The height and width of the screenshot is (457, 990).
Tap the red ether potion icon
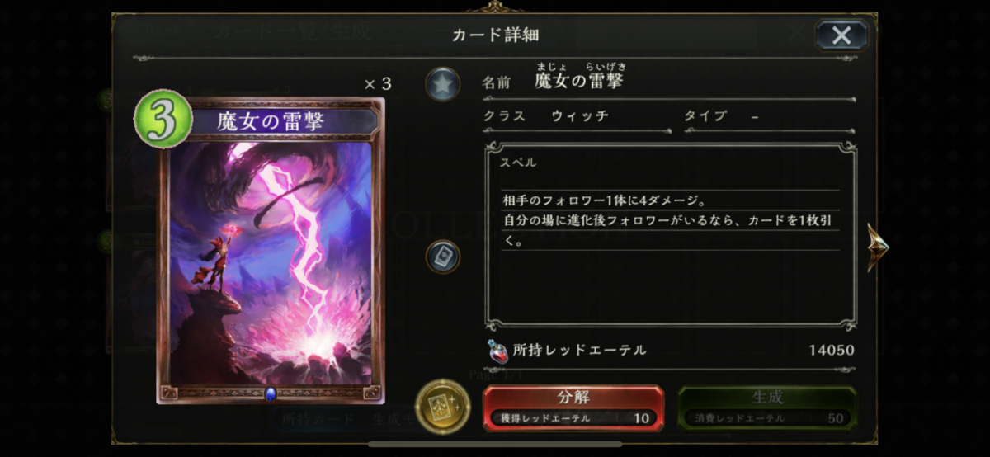497,350
